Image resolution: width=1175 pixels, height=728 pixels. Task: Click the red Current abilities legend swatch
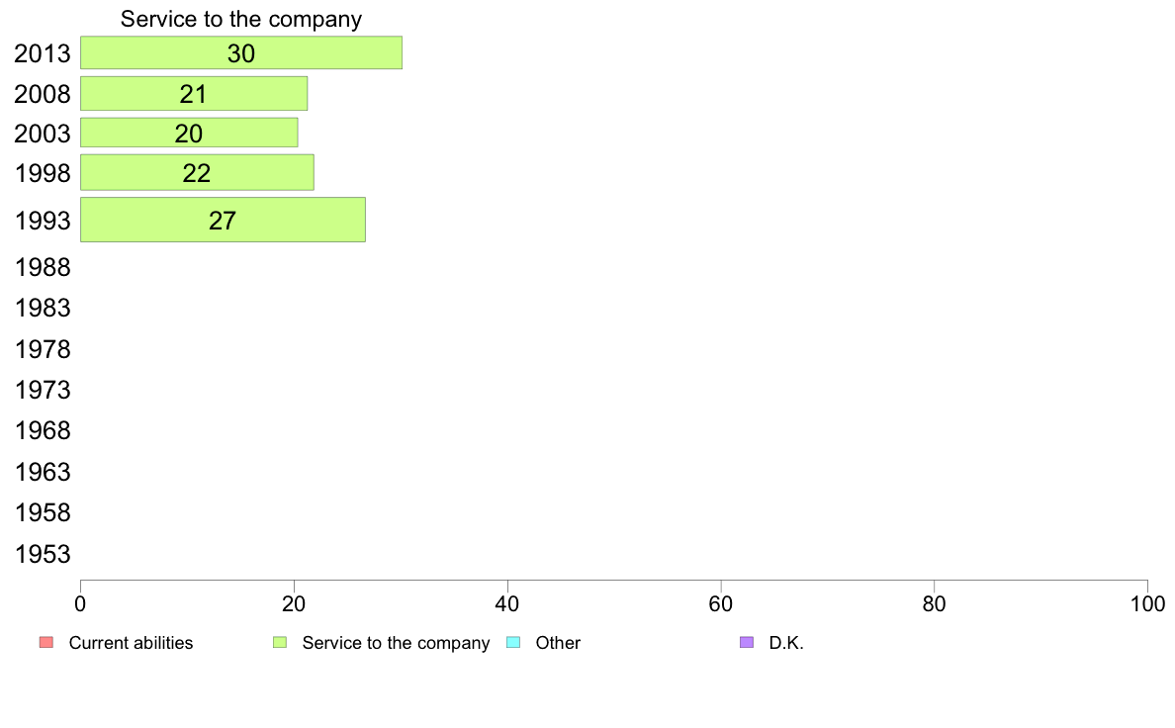46,643
